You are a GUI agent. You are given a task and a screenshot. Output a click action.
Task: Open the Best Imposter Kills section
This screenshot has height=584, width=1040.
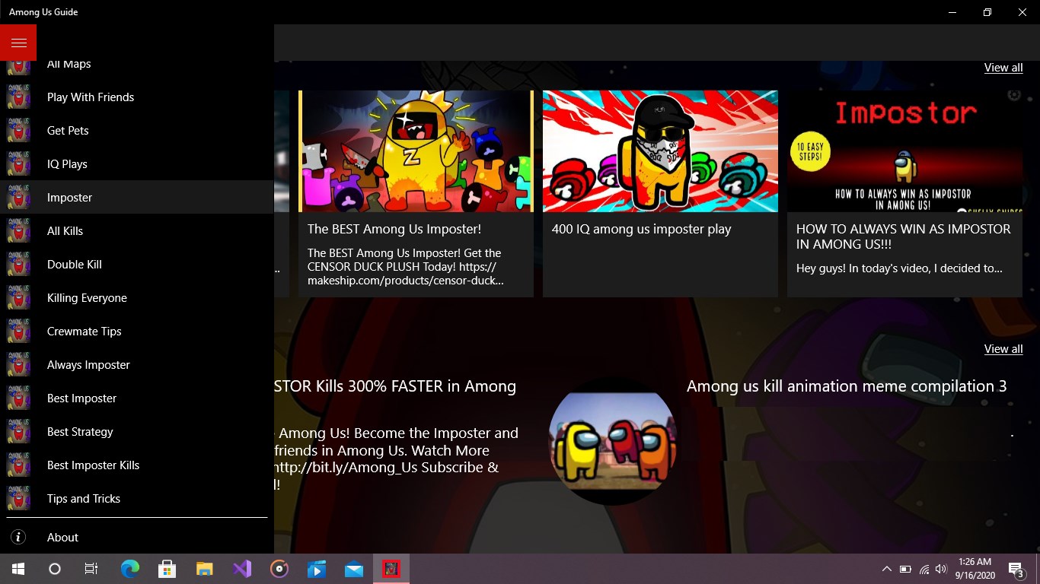tap(137, 465)
